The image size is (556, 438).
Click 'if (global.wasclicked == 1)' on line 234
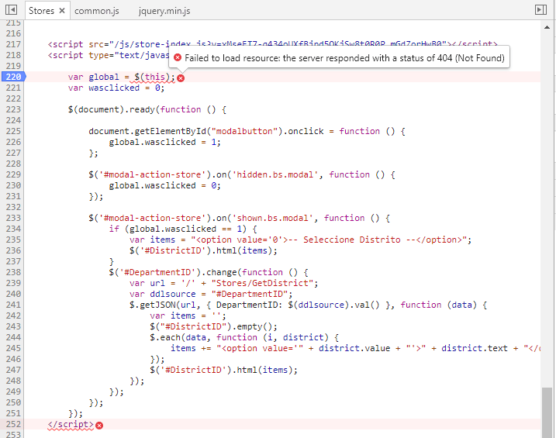click(x=178, y=229)
